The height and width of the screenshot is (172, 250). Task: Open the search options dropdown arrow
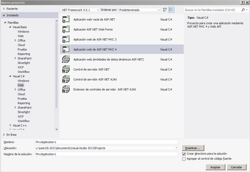click(247, 10)
